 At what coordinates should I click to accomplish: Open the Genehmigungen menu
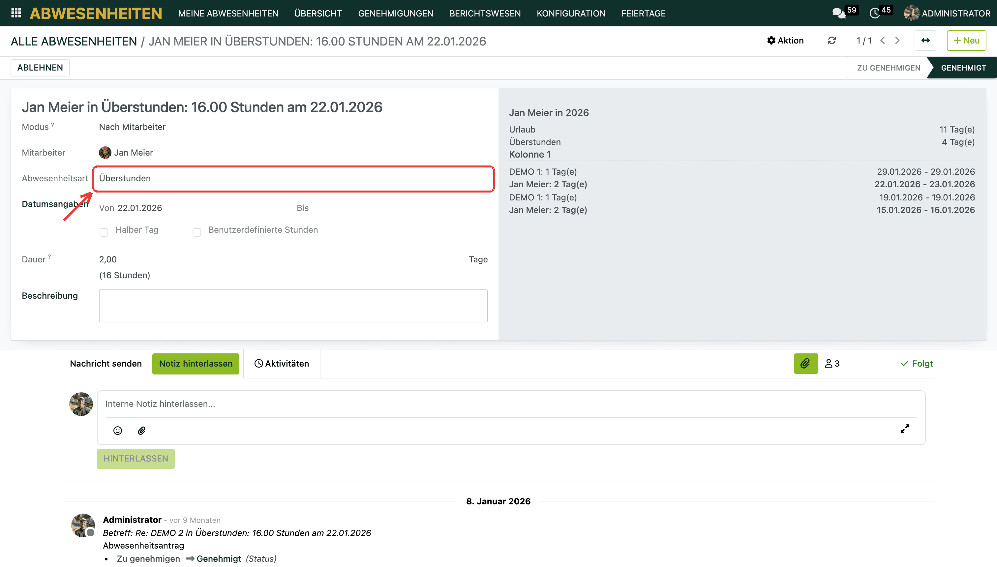tap(396, 13)
